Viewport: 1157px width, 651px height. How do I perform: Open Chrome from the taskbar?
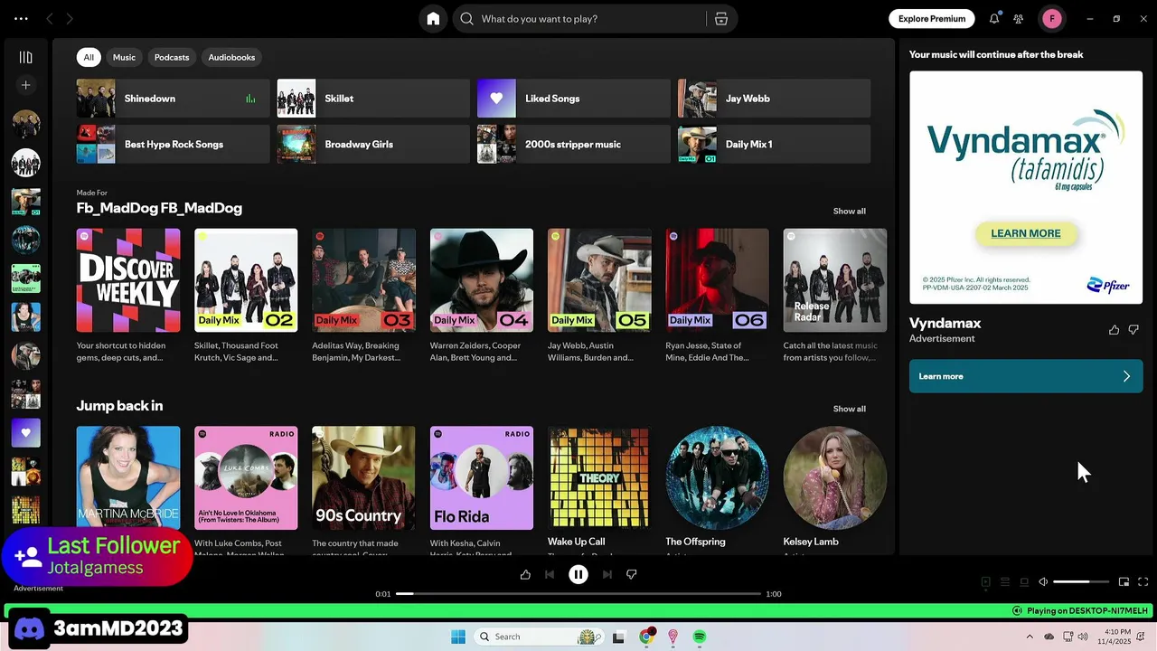pyautogui.click(x=646, y=637)
